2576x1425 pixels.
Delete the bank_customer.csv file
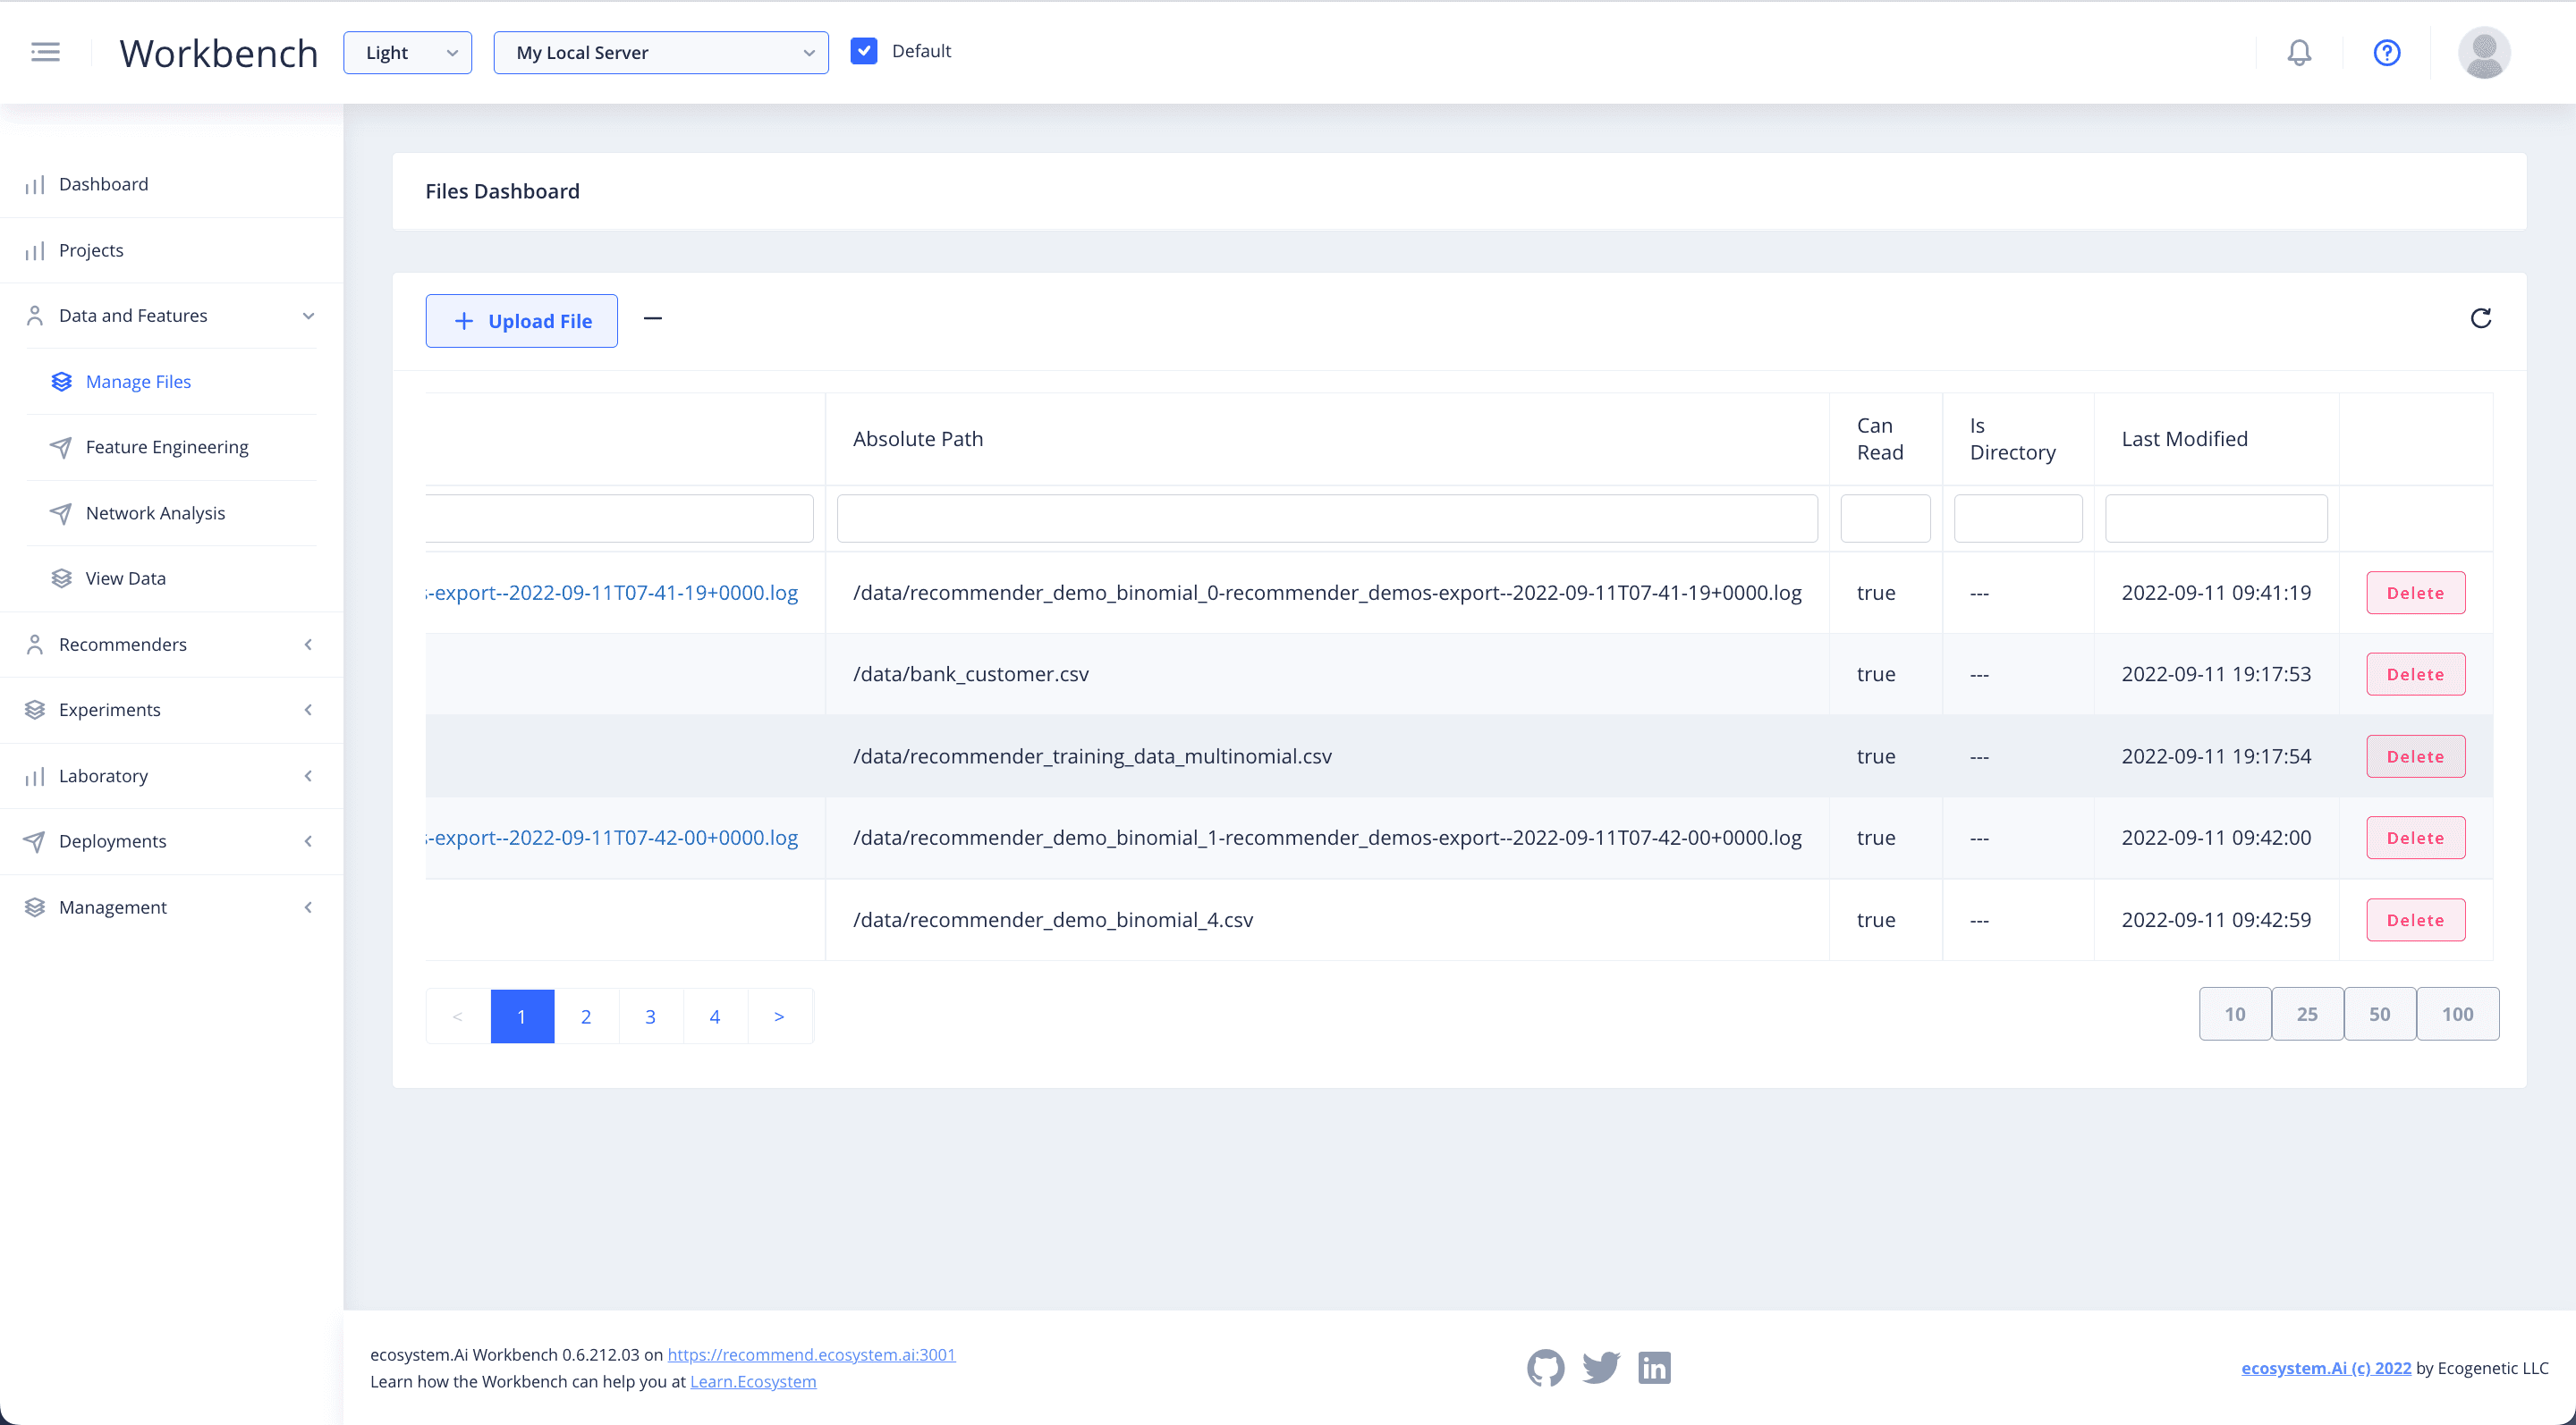pyautogui.click(x=2415, y=675)
